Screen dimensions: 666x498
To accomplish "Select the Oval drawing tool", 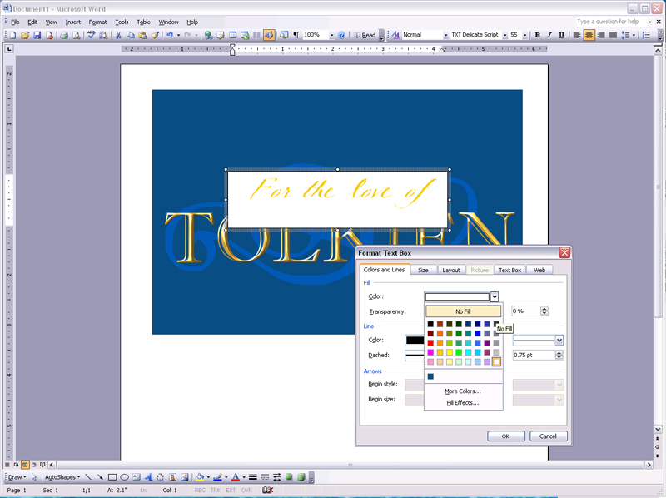I will tap(124, 477).
